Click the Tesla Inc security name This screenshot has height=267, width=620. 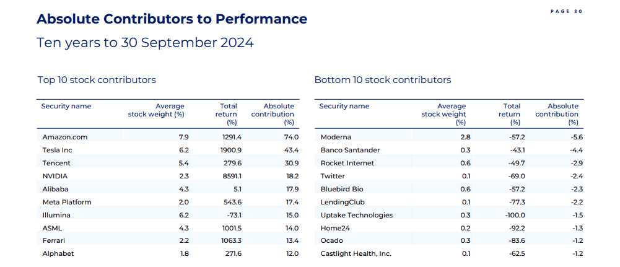point(59,150)
